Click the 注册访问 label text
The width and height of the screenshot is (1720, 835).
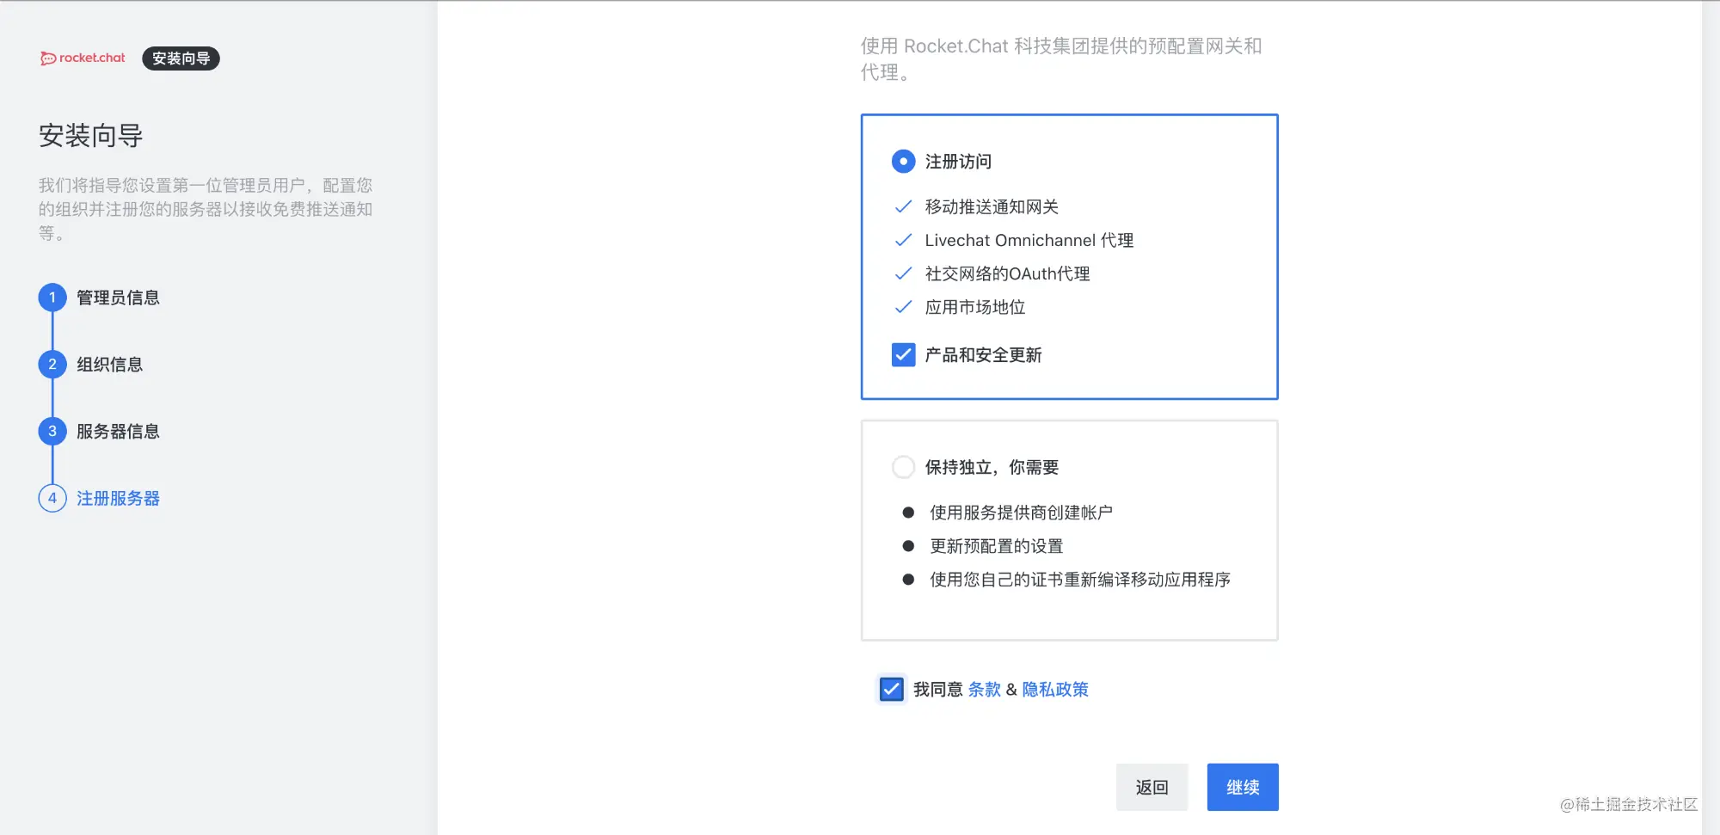958,162
